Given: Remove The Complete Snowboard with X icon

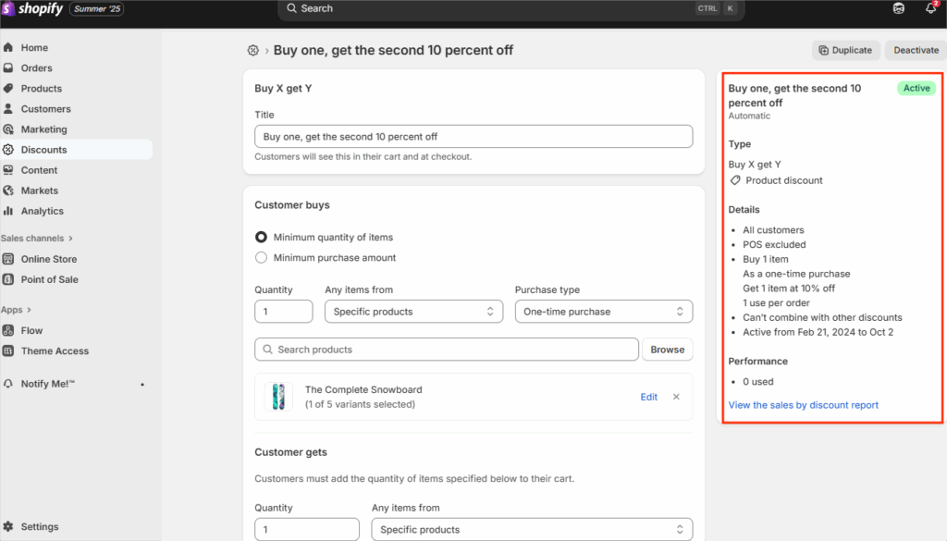Looking at the screenshot, I should coord(676,397).
